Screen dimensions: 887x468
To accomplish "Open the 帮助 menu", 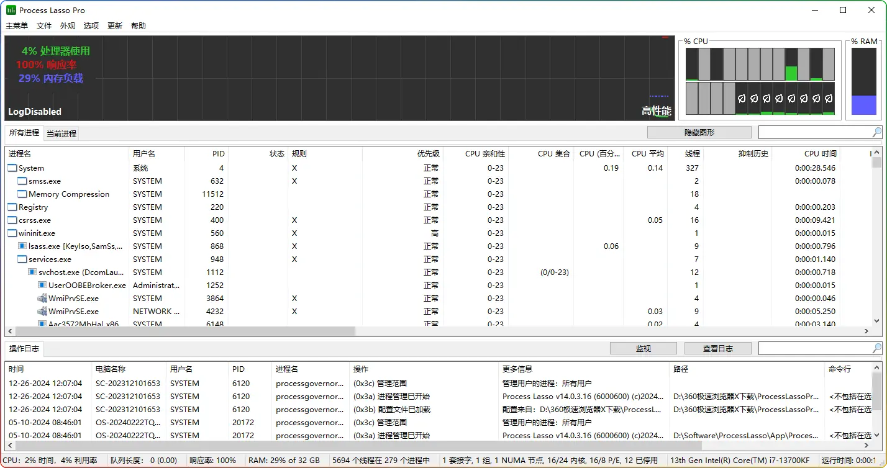I will pos(139,26).
